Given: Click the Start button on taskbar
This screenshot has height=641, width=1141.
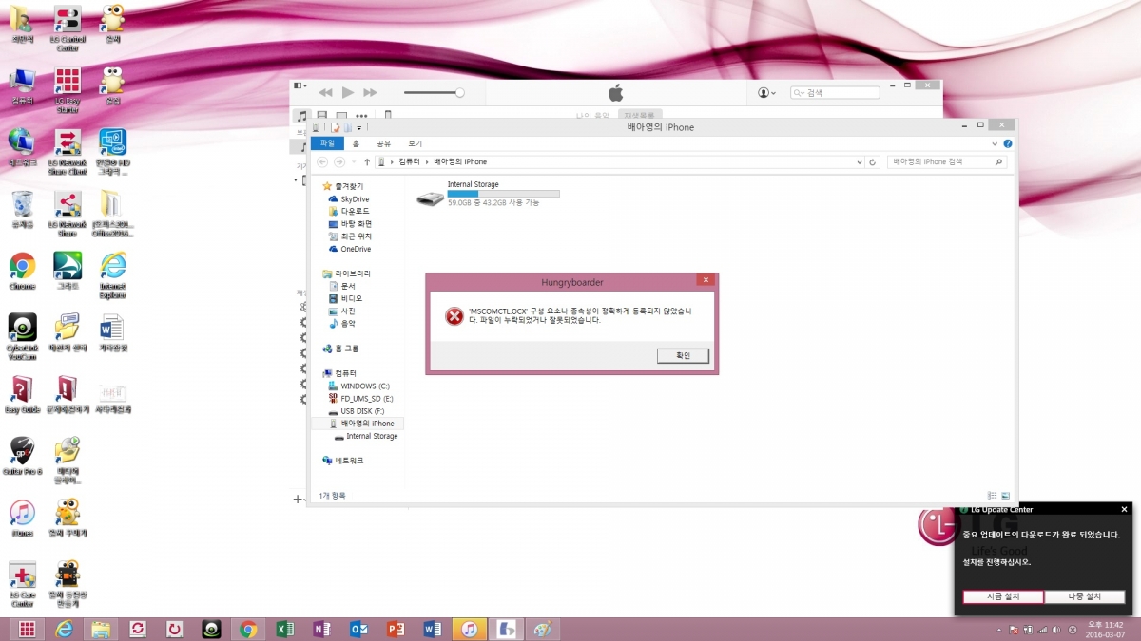Looking at the screenshot, I should (27, 629).
